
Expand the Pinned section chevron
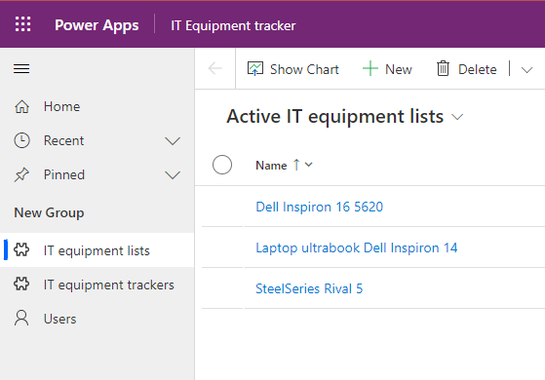[x=173, y=175]
